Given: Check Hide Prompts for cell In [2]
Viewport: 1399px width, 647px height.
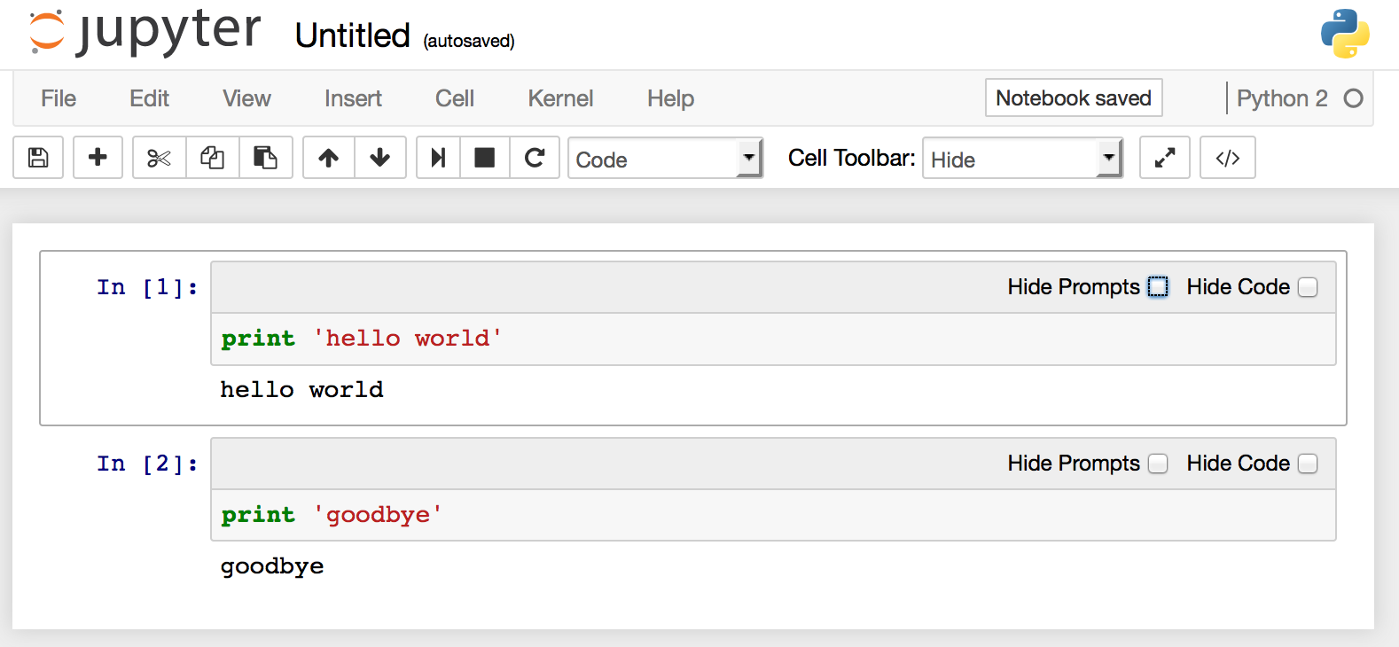Looking at the screenshot, I should pyautogui.click(x=1158, y=464).
